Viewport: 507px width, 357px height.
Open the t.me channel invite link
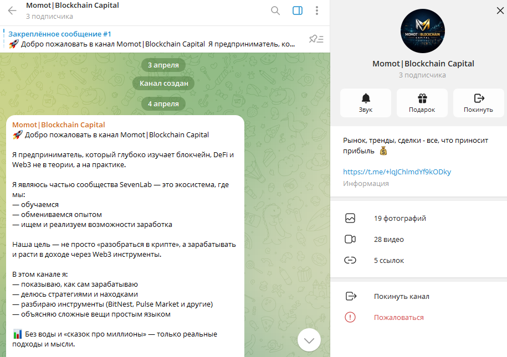point(397,172)
